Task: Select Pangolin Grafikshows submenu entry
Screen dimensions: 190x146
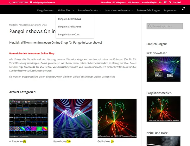Action: click(x=70, y=27)
